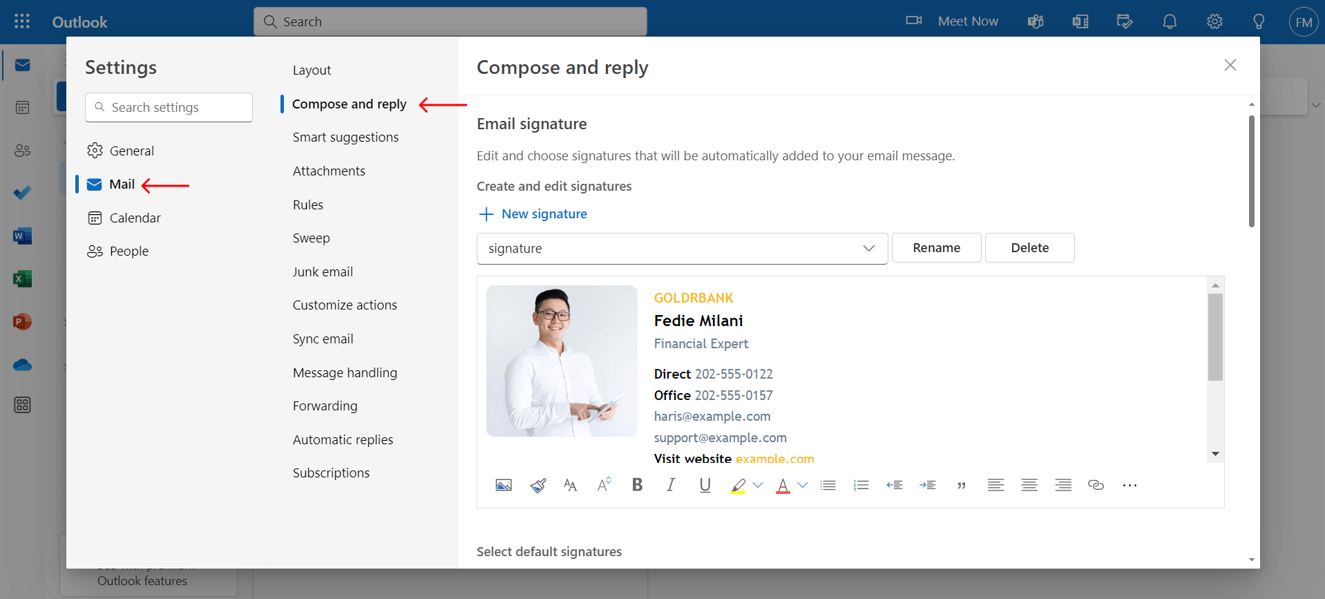This screenshot has width=1325, height=599.
Task: Center align the signature text
Action: pyautogui.click(x=1029, y=485)
